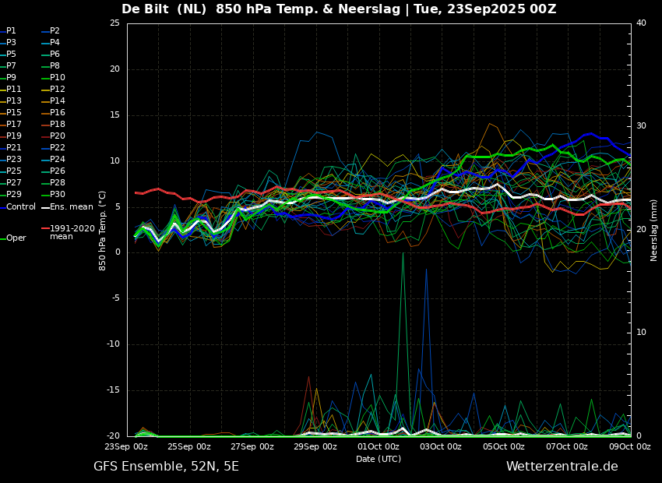Click the 25 temperature axis value
The height and width of the screenshot is (483, 662).
click(114, 23)
